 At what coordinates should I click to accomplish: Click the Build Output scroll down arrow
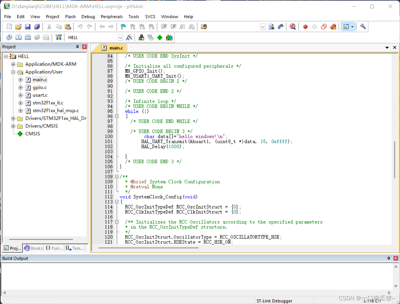pyautogui.click(x=396, y=286)
